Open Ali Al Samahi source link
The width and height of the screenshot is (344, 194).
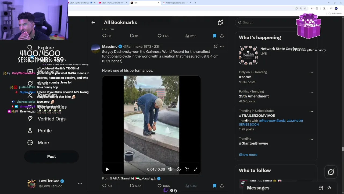pos(135,178)
